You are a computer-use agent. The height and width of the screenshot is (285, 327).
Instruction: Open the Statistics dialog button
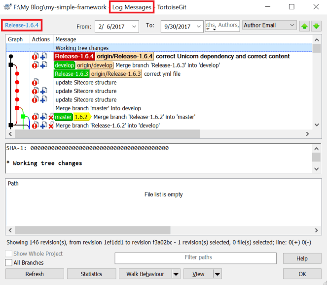91,274
